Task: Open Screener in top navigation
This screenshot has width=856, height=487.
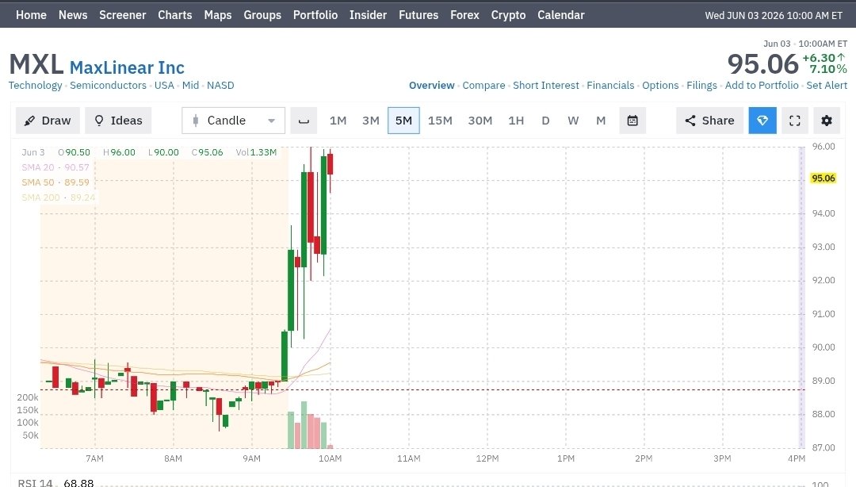Action: pos(122,15)
